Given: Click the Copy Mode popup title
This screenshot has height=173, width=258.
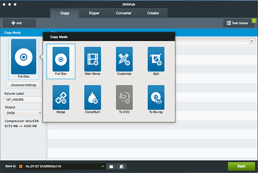Looking at the screenshot, I should (x=59, y=37).
